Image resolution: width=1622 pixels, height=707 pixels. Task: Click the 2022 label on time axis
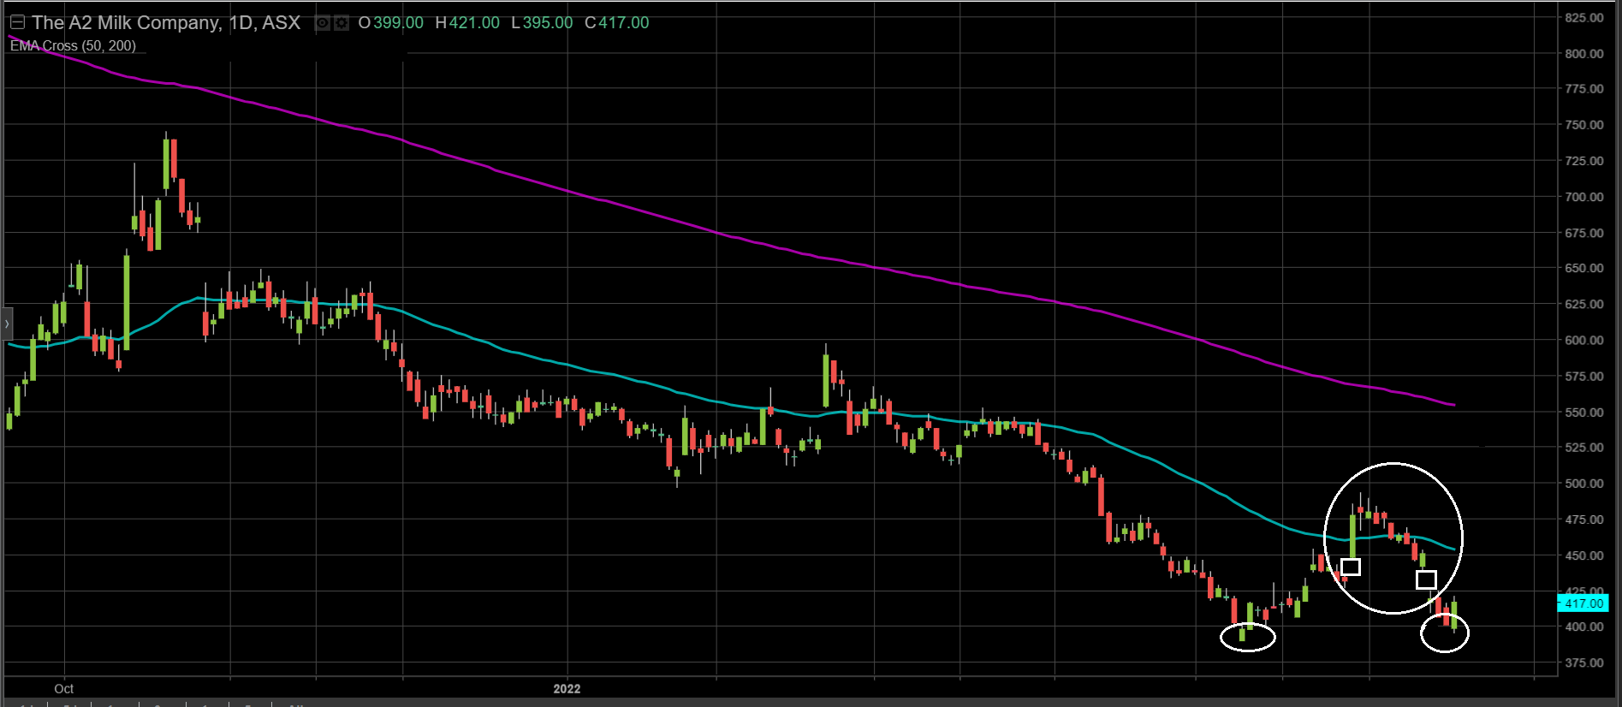coord(567,688)
